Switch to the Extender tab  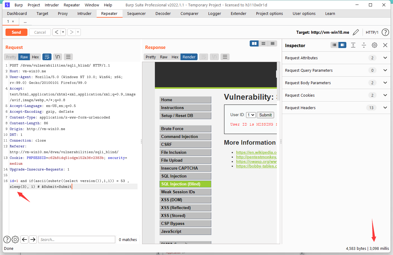click(x=238, y=13)
